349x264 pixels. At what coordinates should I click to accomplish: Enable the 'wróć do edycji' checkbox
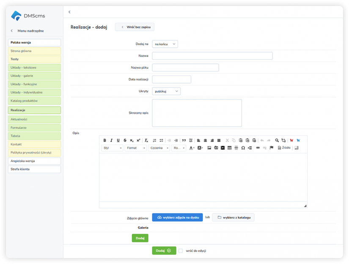181,250
